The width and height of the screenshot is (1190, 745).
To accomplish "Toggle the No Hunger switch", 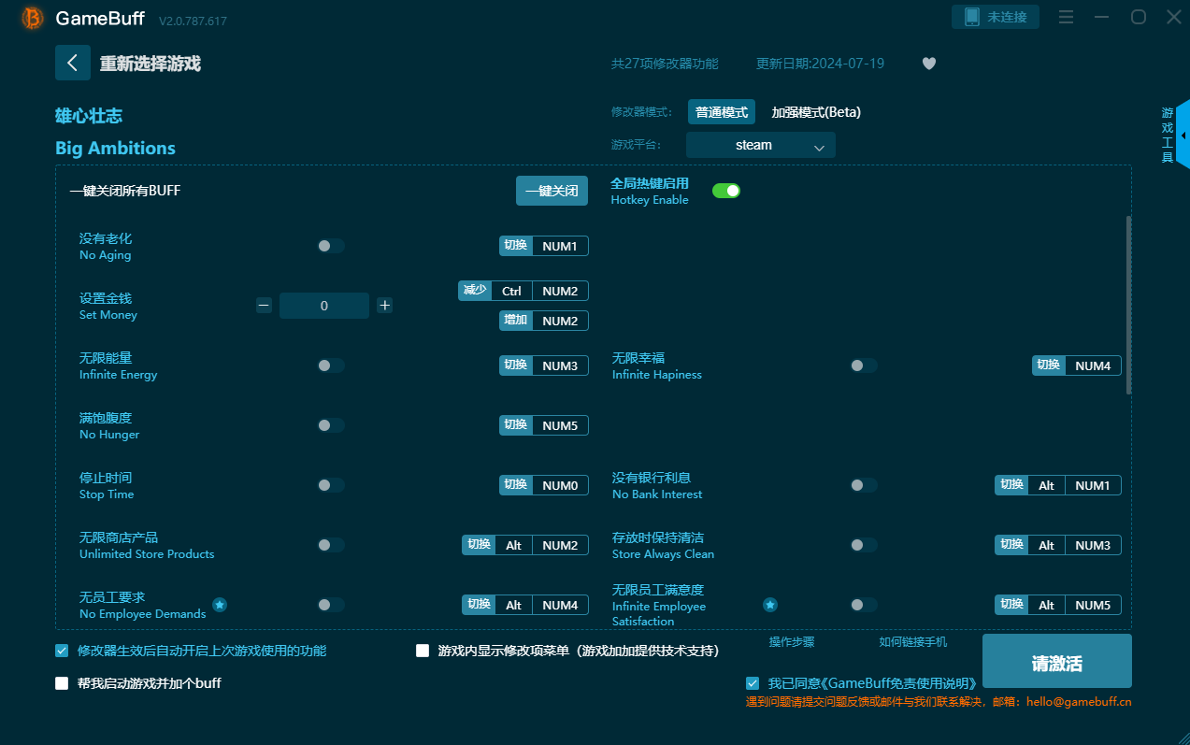I will pos(331,425).
